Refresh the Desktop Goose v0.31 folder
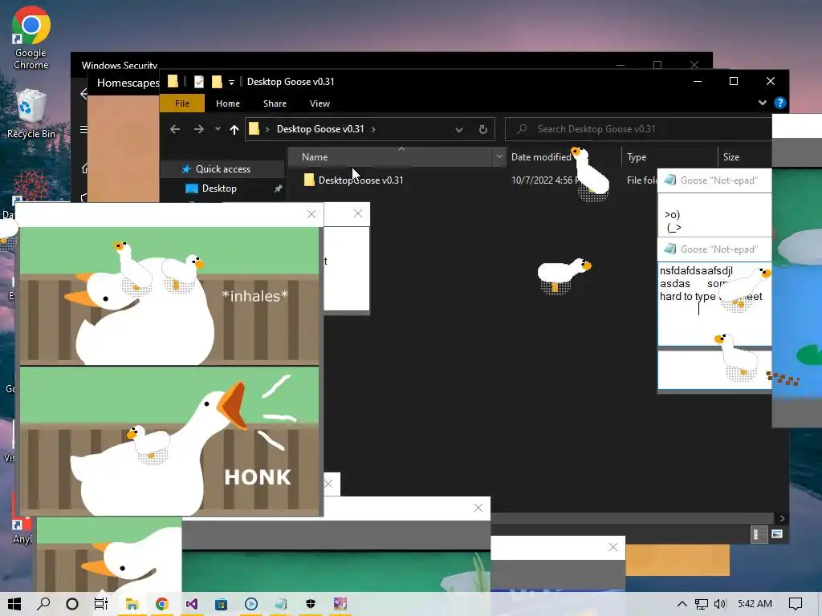Viewport: 822px width, 616px height. [482, 129]
